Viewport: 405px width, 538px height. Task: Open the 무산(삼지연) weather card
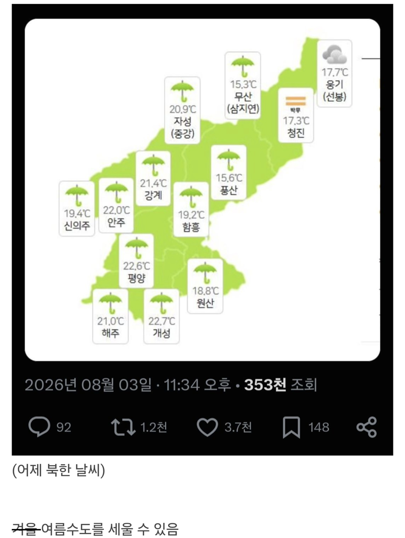(243, 86)
